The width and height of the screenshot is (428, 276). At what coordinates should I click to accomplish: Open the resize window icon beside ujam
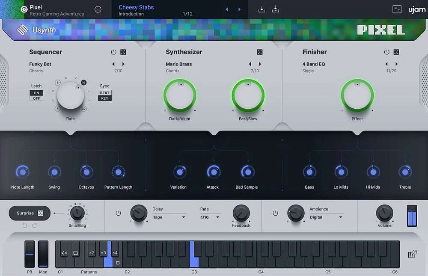[x=397, y=9]
